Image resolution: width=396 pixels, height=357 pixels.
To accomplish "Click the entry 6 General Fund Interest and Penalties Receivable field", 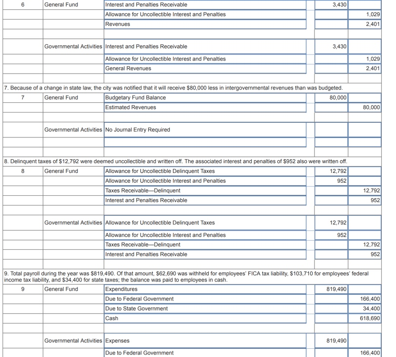I will point(205,5).
